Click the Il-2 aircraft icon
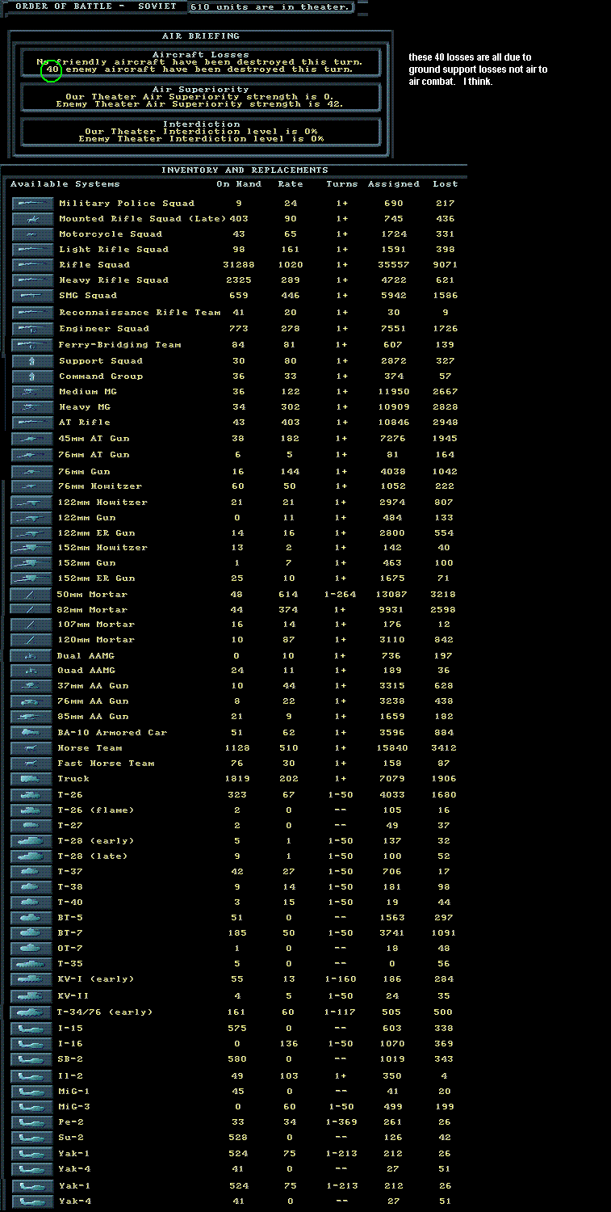This screenshot has height=1212, width=611. [33, 1076]
